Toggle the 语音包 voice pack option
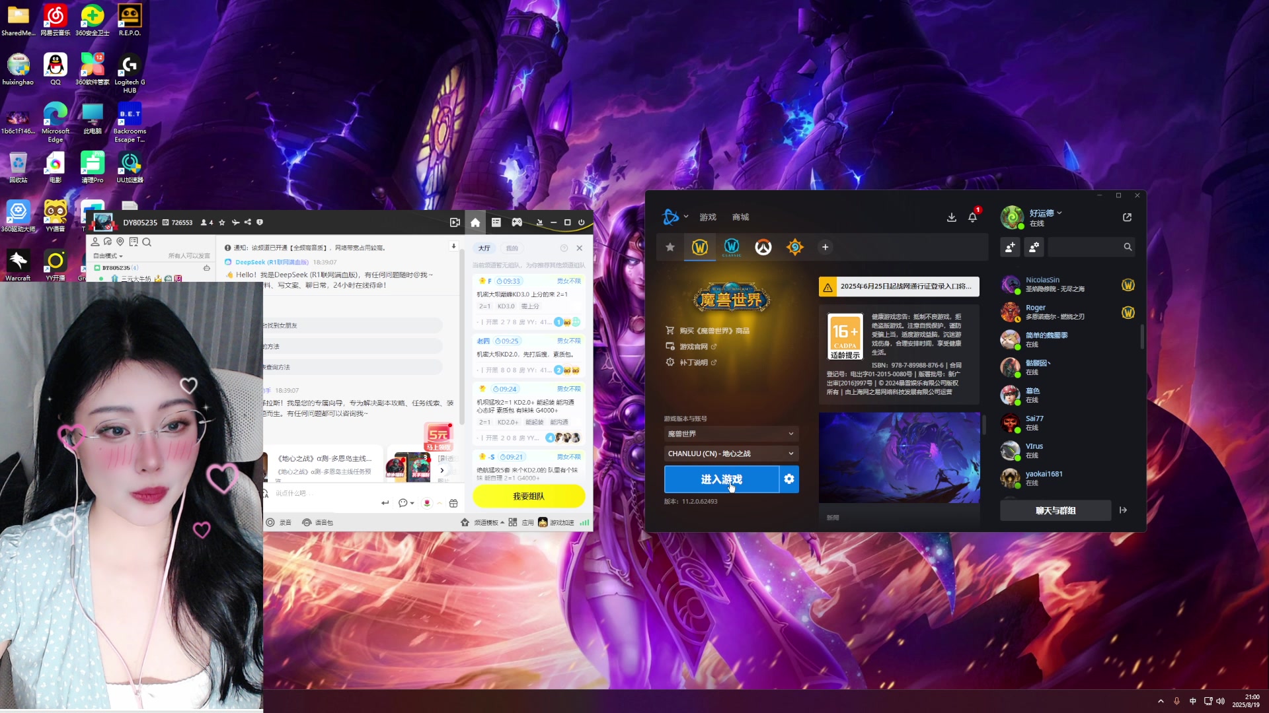 (x=317, y=522)
